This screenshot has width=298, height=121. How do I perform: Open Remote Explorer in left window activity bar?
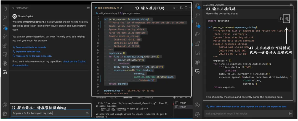click(x=5, y=54)
